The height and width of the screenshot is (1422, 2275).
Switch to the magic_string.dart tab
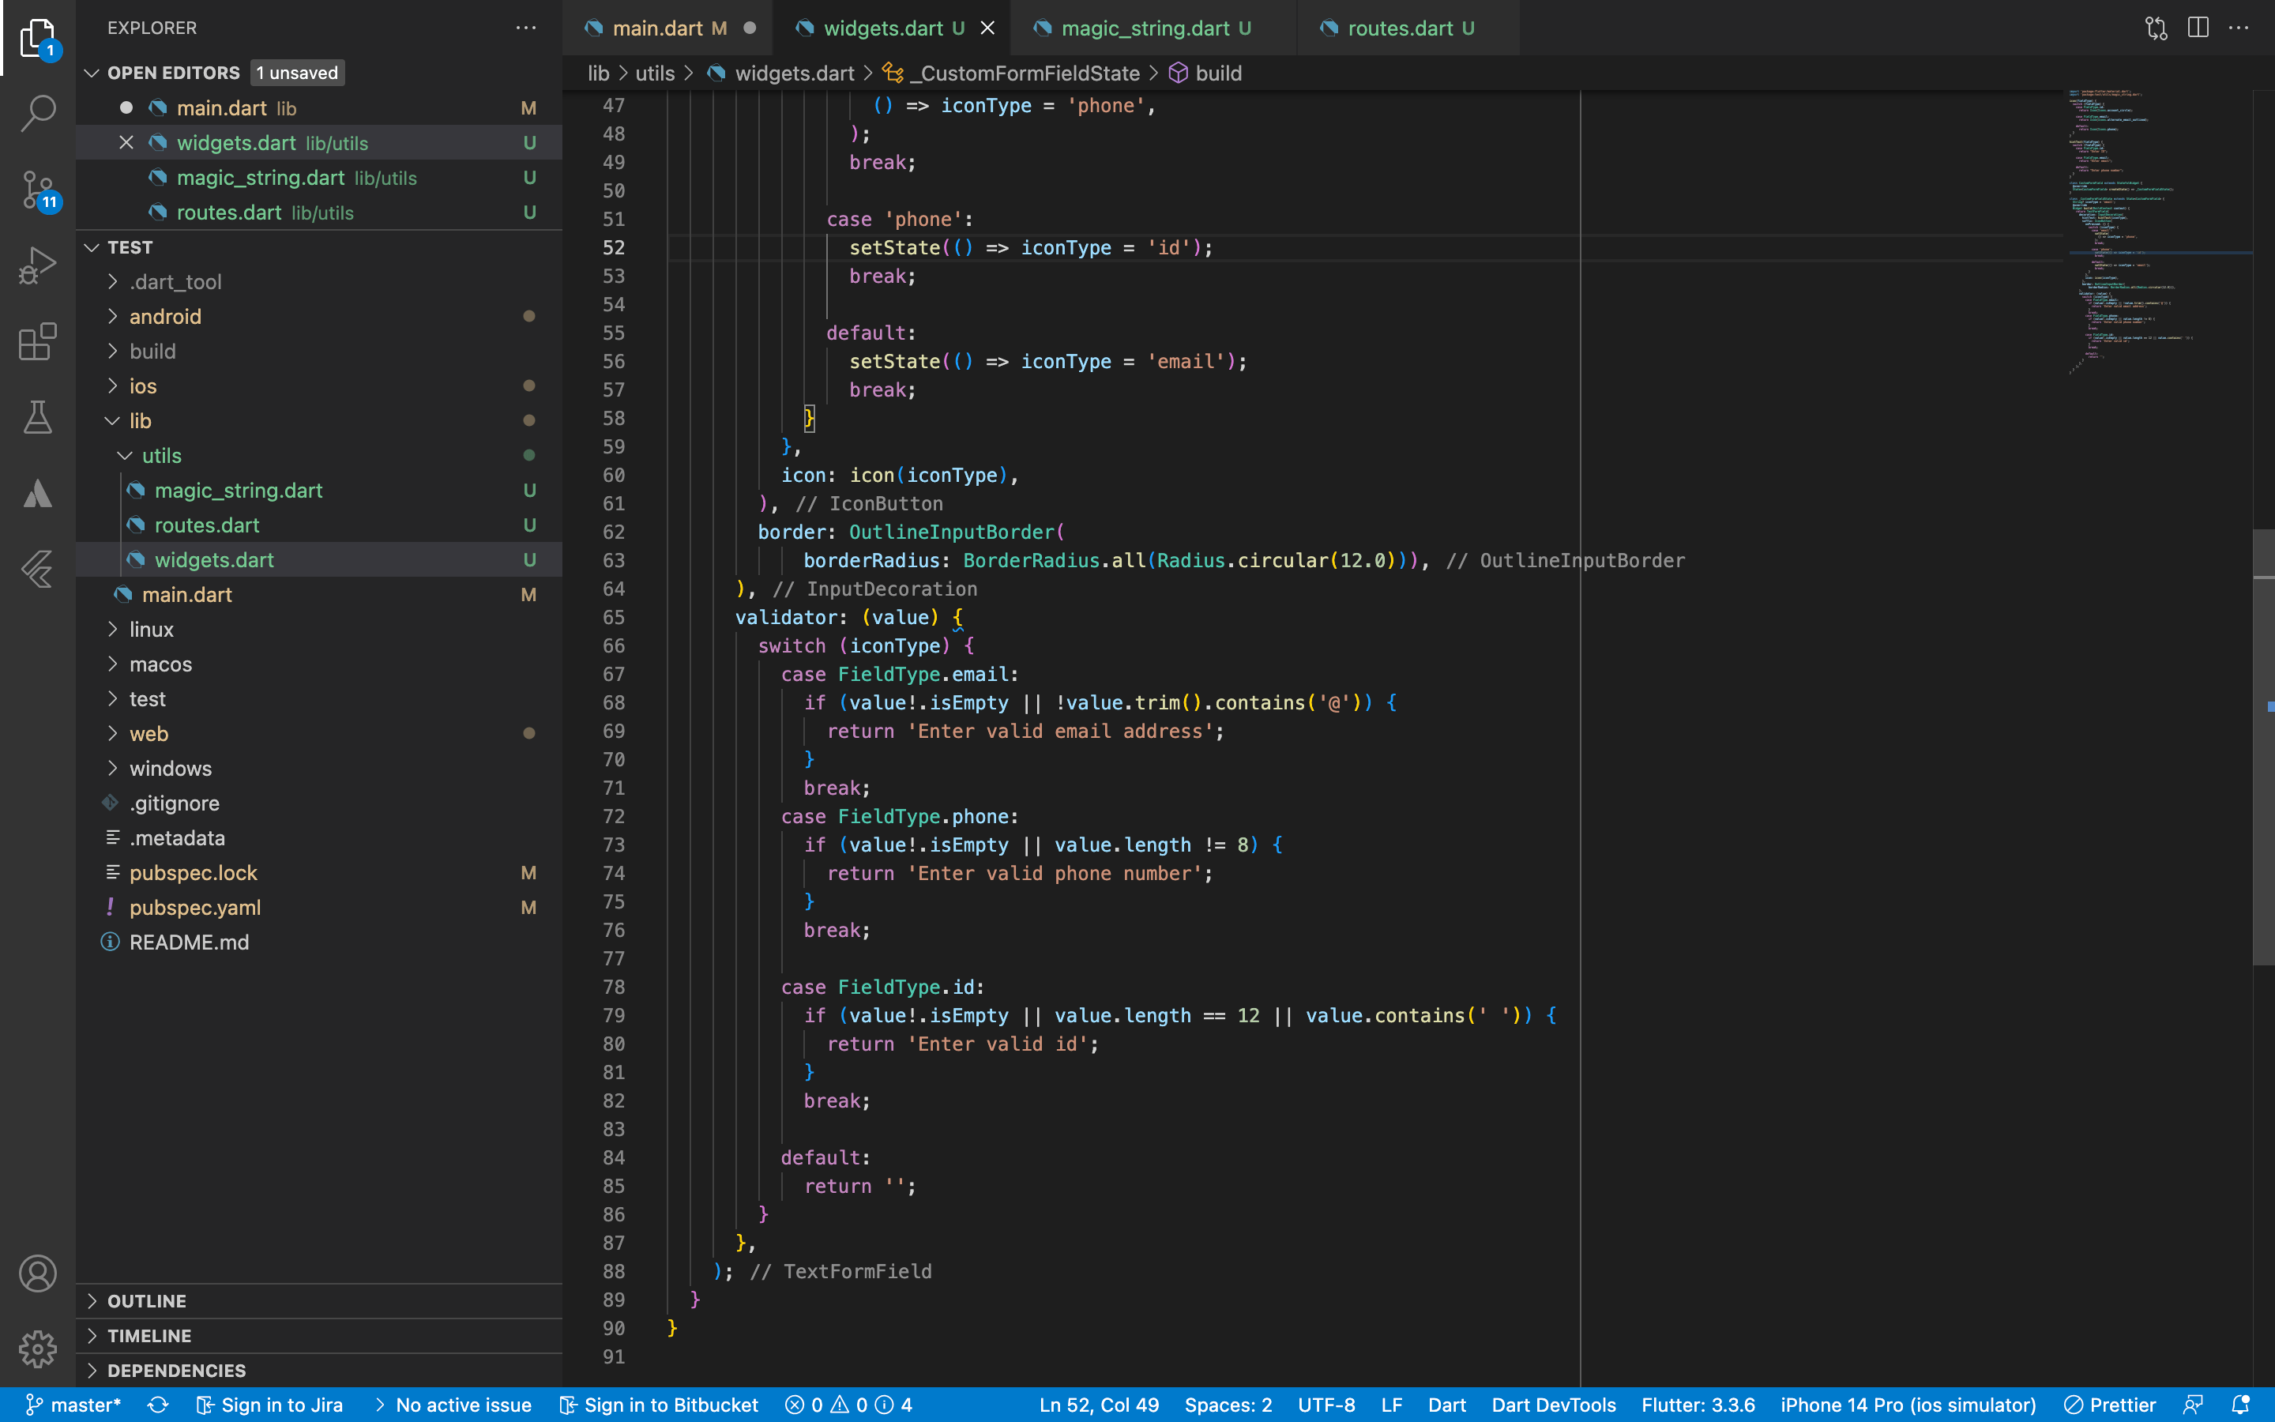pyautogui.click(x=1144, y=28)
